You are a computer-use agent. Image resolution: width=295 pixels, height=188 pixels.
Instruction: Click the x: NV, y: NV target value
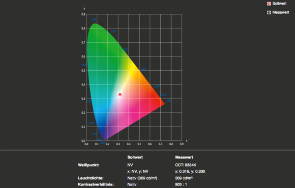tap(138, 171)
